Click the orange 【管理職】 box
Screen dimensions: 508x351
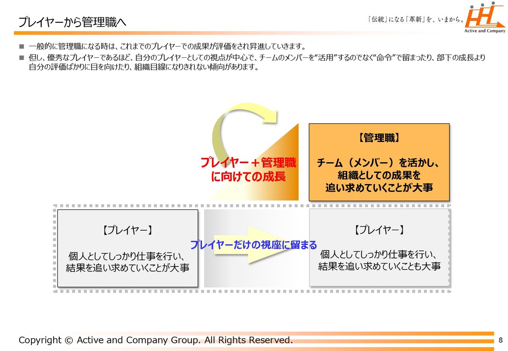(379, 162)
